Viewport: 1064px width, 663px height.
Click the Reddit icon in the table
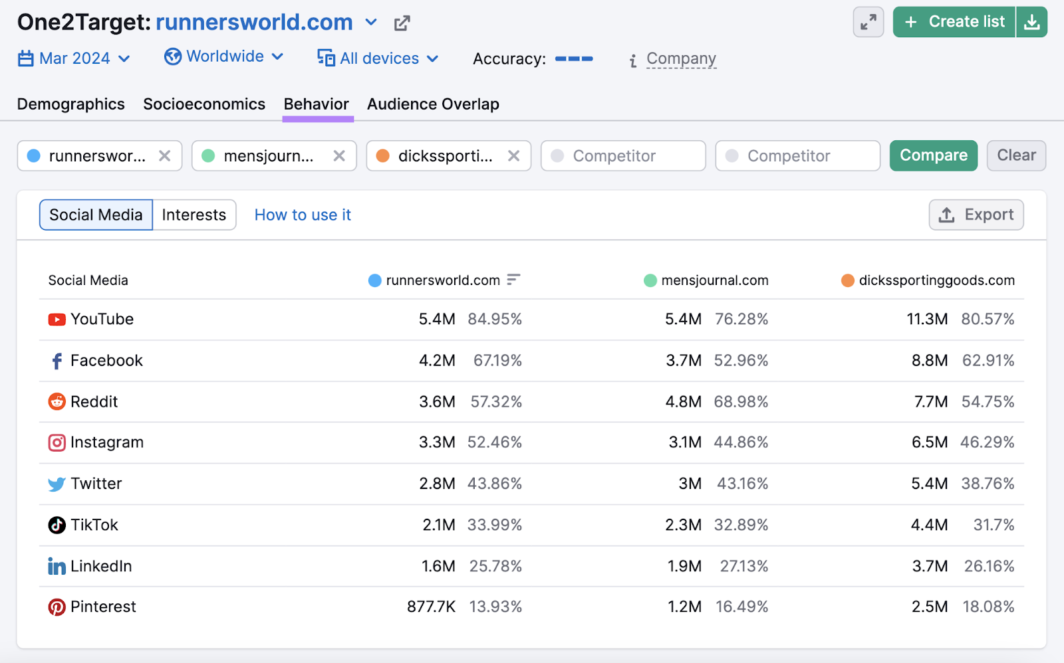tap(57, 401)
